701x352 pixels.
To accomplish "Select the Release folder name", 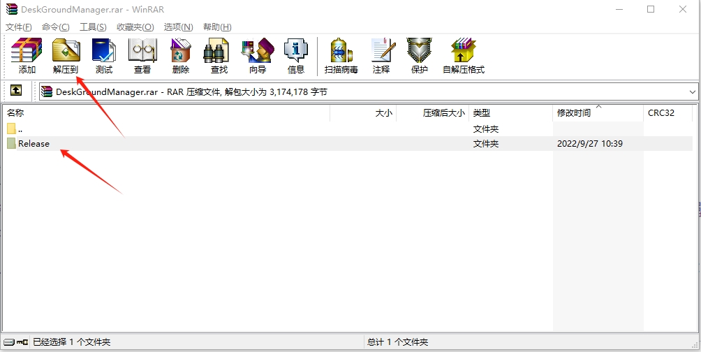I will tap(34, 144).
